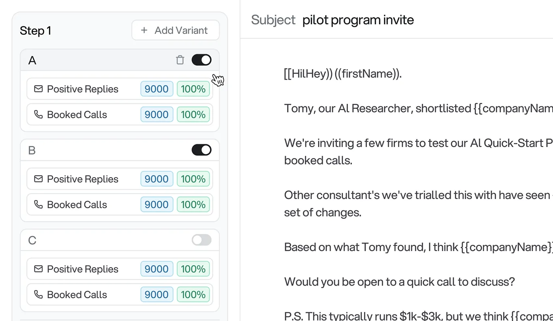Click the email body greeting line
Viewport: 553px width, 321px height.
tap(343, 73)
